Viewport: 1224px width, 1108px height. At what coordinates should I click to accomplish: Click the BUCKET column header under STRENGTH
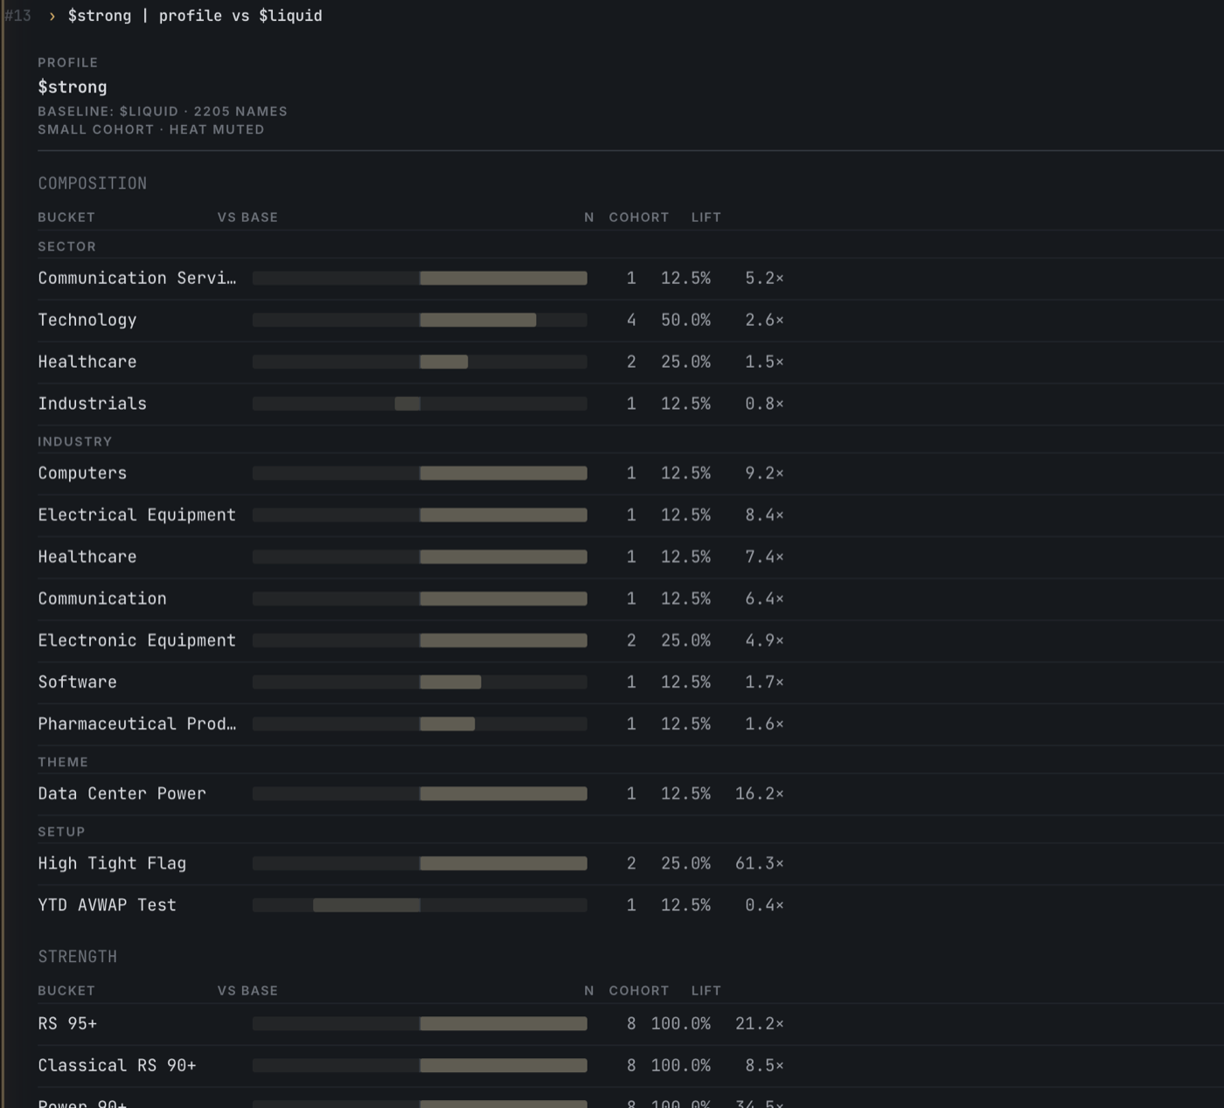pos(66,990)
